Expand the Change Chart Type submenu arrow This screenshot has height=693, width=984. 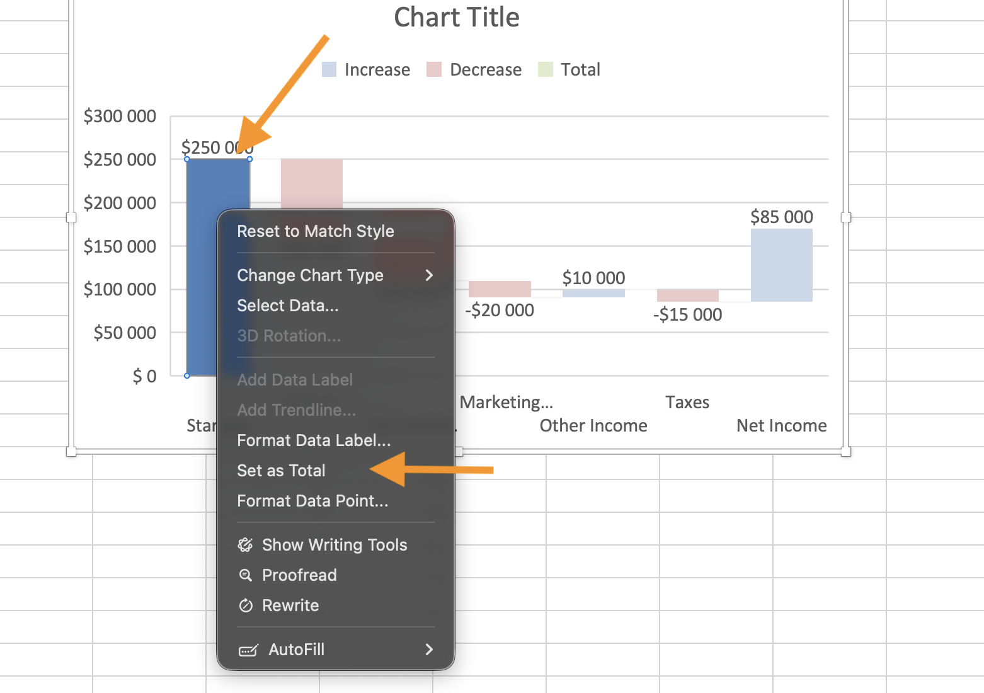pyautogui.click(x=429, y=275)
